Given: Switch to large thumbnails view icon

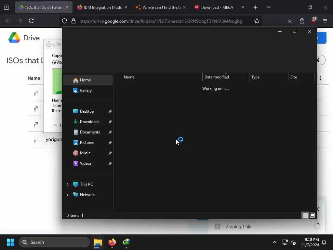Looking at the screenshot, I should (312, 215).
